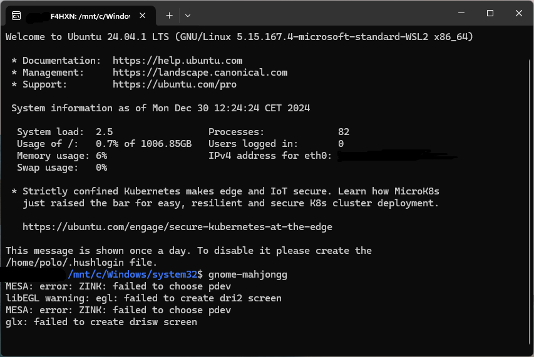Close the F4HXN terminal tab
The width and height of the screenshot is (534, 357).
[143, 16]
